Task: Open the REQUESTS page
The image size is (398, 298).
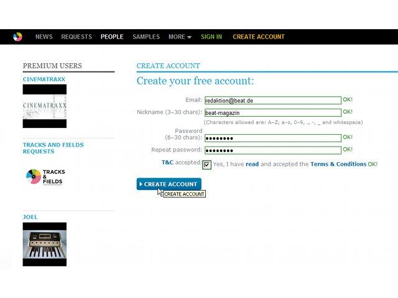Action: pos(76,37)
